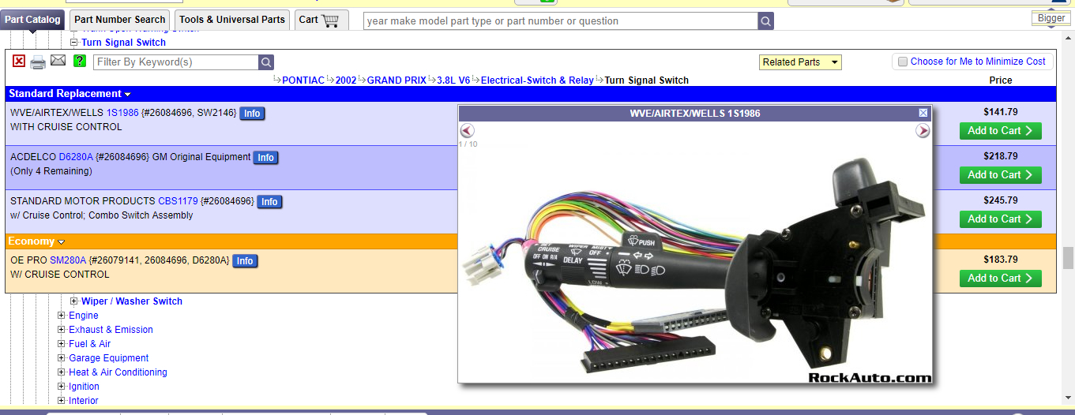Expand the Engine category
Image resolution: width=1075 pixels, height=415 pixels.
(62, 316)
